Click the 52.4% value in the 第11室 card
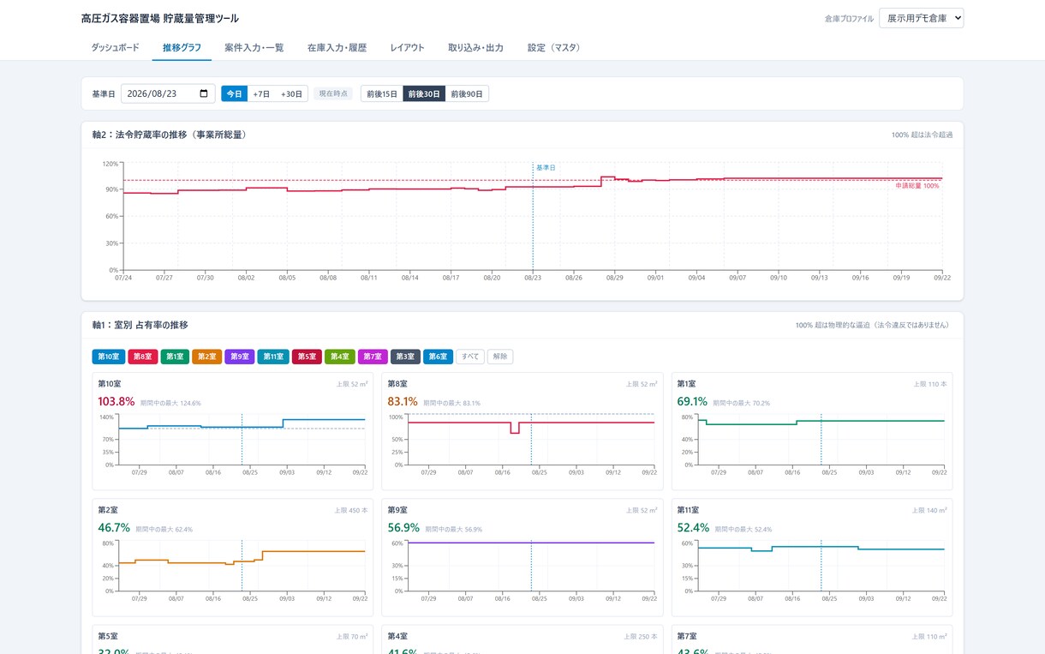The width and height of the screenshot is (1045, 654). pos(693,528)
